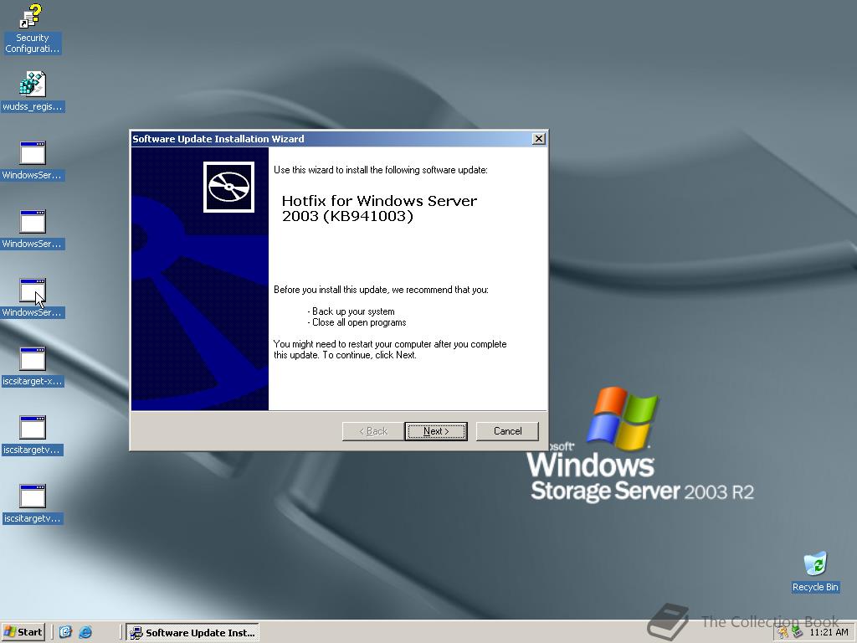The height and width of the screenshot is (643, 857).
Task: Close the wizard with its title bar X
Action: coord(538,139)
